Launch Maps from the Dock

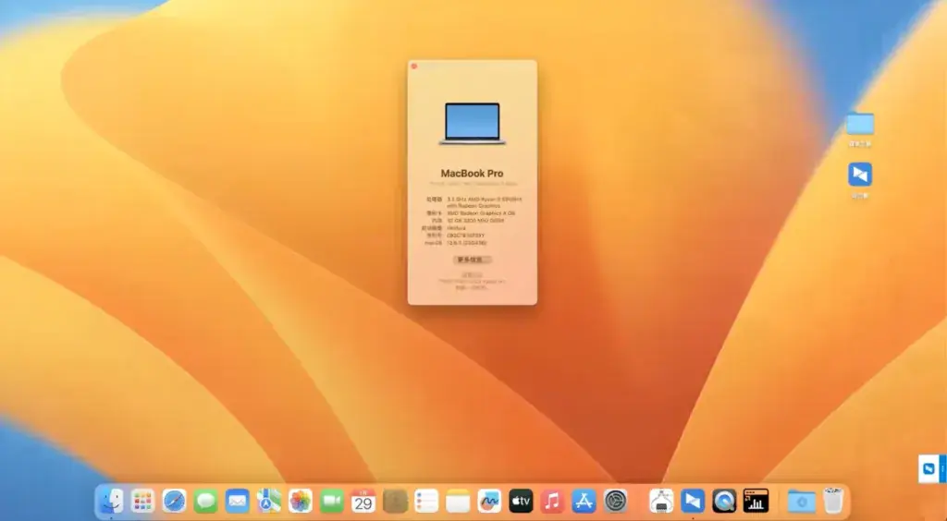(x=269, y=501)
